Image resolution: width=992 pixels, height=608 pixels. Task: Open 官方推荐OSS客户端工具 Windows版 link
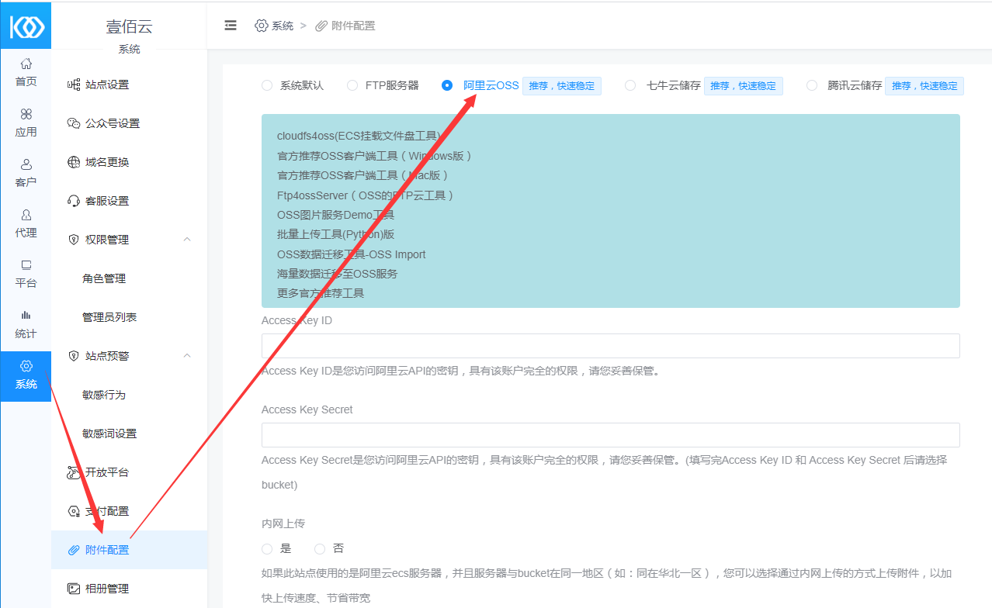click(x=375, y=156)
